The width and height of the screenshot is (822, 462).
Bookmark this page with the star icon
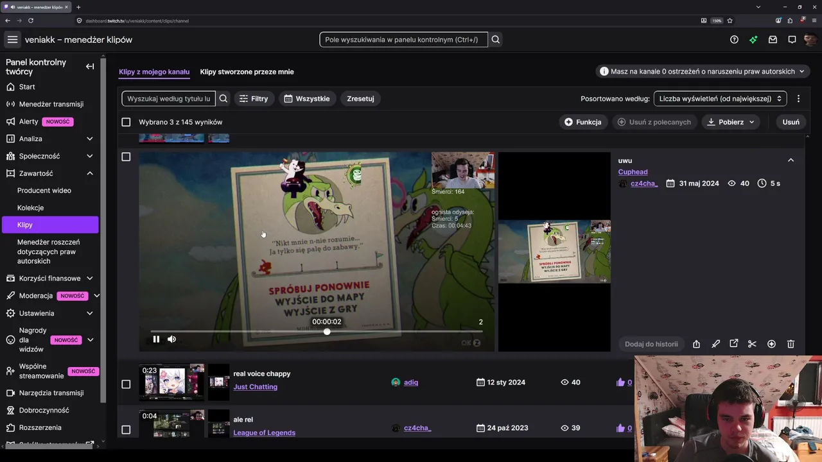click(730, 21)
